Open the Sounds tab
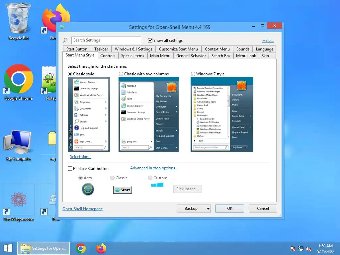Viewport: 340px width, 255px height. tap(243, 49)
